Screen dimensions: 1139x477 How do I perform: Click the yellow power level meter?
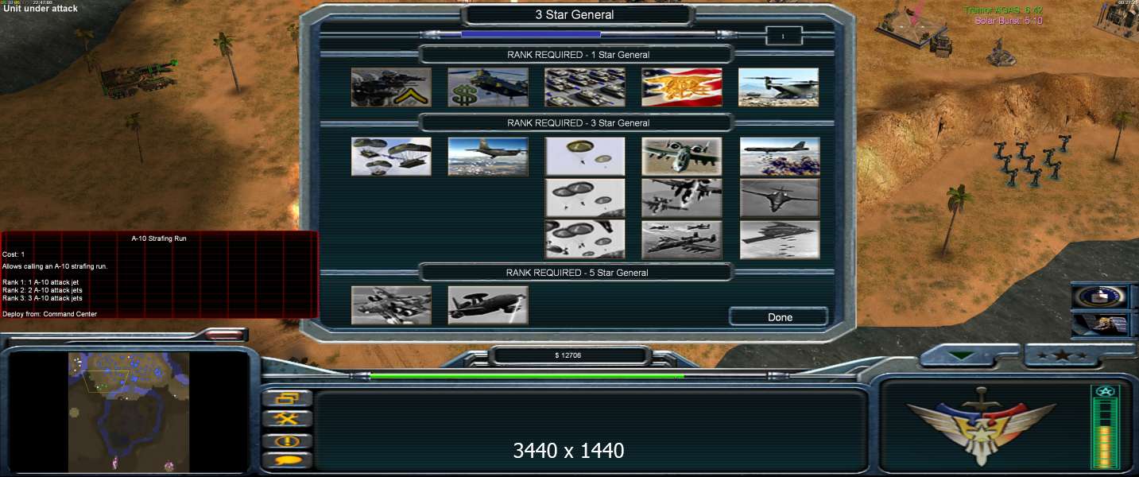(1106, 428)
